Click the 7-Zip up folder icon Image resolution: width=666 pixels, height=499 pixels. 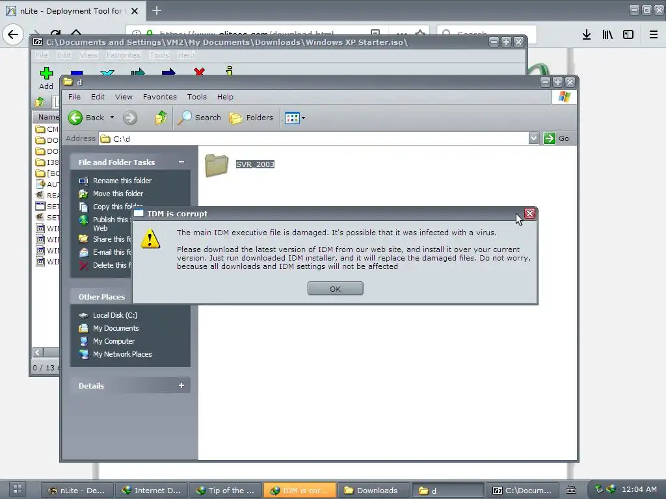click(x=40, y=101)
